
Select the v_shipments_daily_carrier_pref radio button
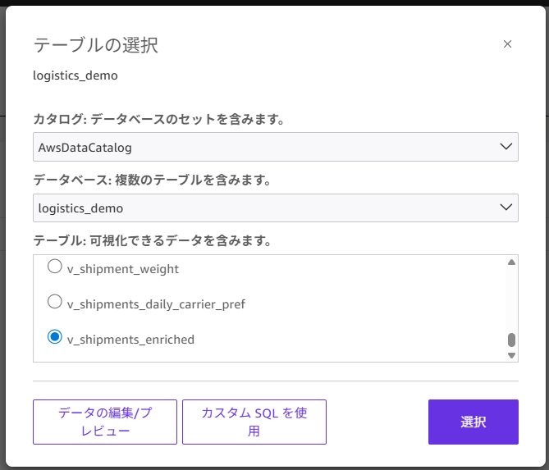point(55,302)
